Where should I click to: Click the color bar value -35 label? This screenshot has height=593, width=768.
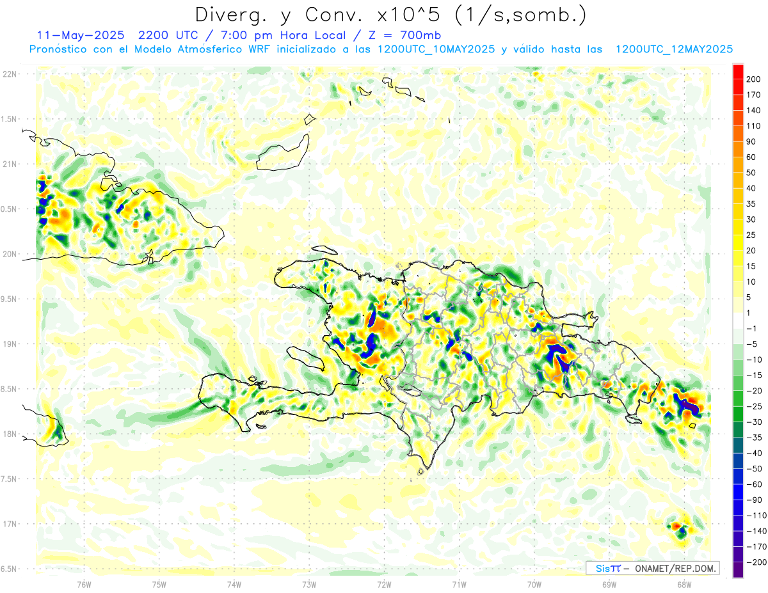coord(756,438)
